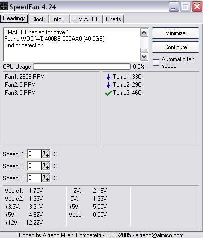This screenshot has height=238, width=203.
Task: Click the Minimize button
Action: (175, 33)
